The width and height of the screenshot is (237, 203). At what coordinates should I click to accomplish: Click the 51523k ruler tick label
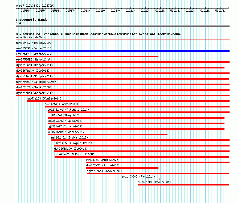160,11
